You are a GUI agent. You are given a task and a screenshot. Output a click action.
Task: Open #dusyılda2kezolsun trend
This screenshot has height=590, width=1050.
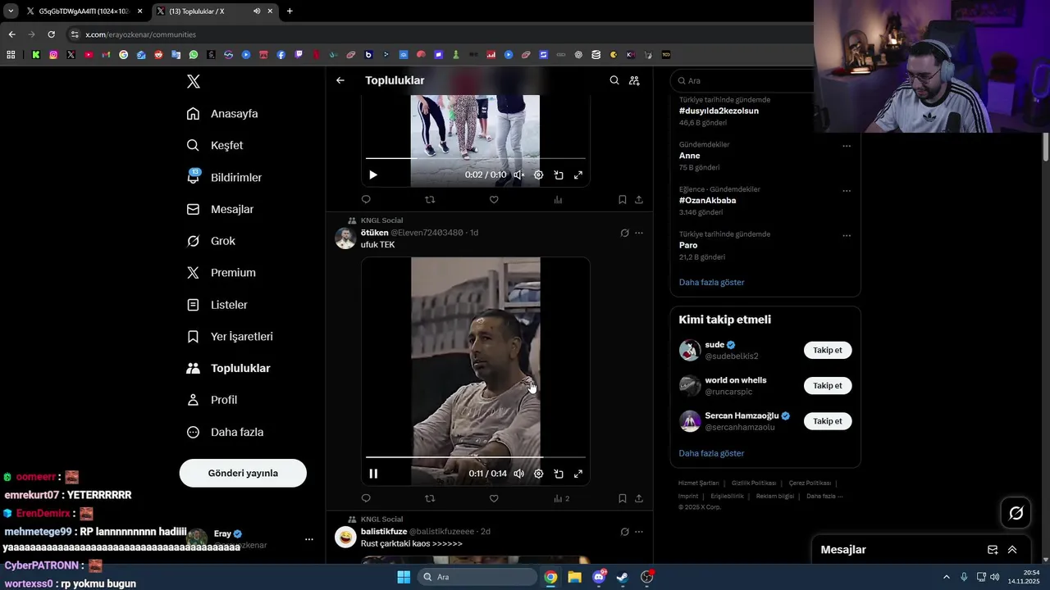(x=719, y=111)
